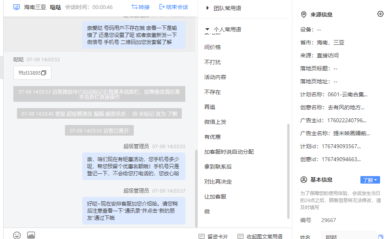
Task: Click the 广告主名称 提米映画婚前 value
Action: [351, 134]
